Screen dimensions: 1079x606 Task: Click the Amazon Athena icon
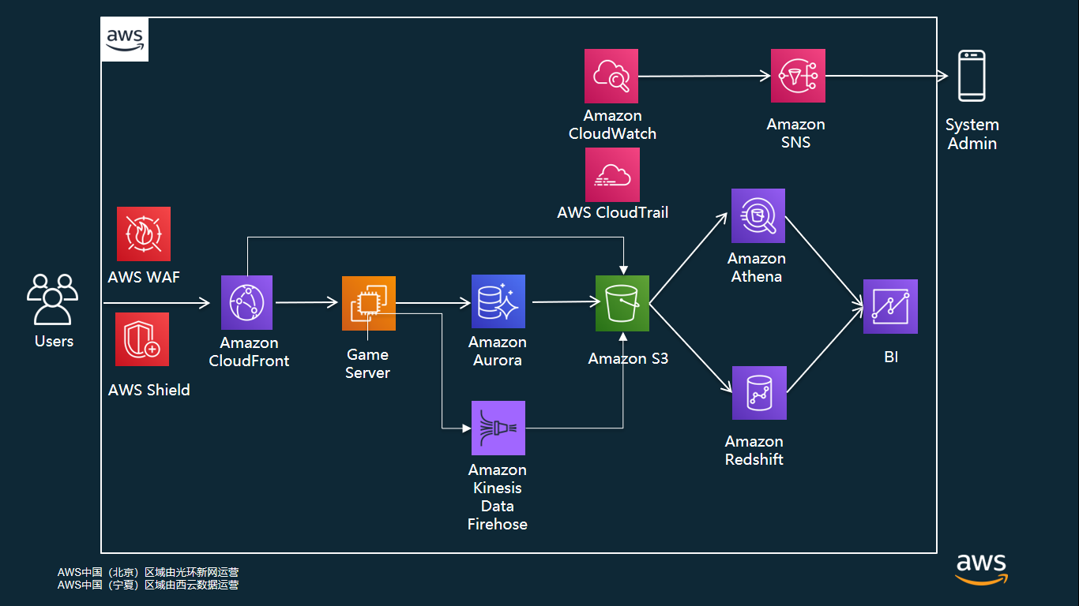[758, 215]
